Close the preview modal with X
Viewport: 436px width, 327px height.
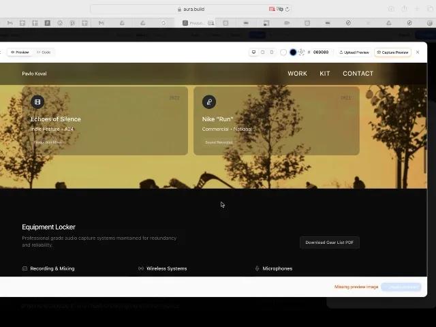(x=418, y=52)
